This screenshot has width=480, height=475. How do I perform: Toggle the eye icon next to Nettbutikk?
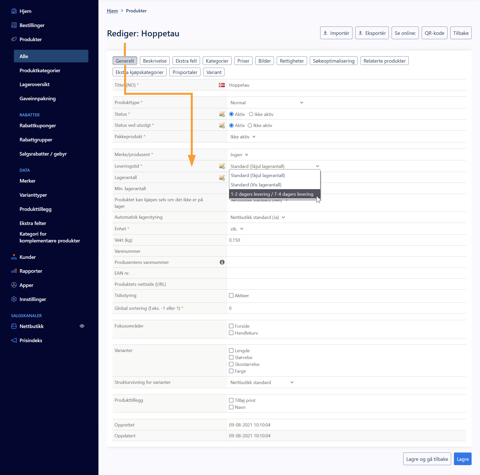click(x=82, y=326)
